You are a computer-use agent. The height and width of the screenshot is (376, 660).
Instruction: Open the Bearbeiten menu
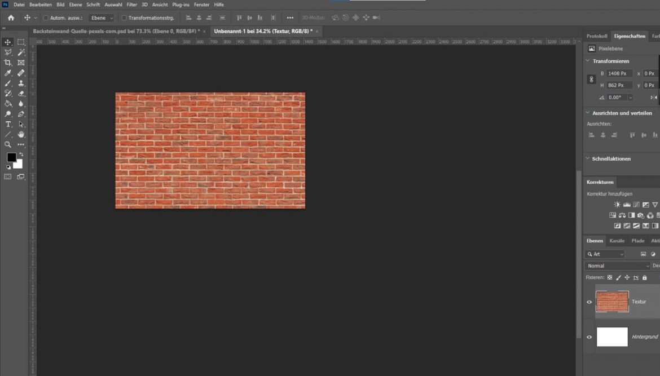pyautogui.click(x=41, y=5)
